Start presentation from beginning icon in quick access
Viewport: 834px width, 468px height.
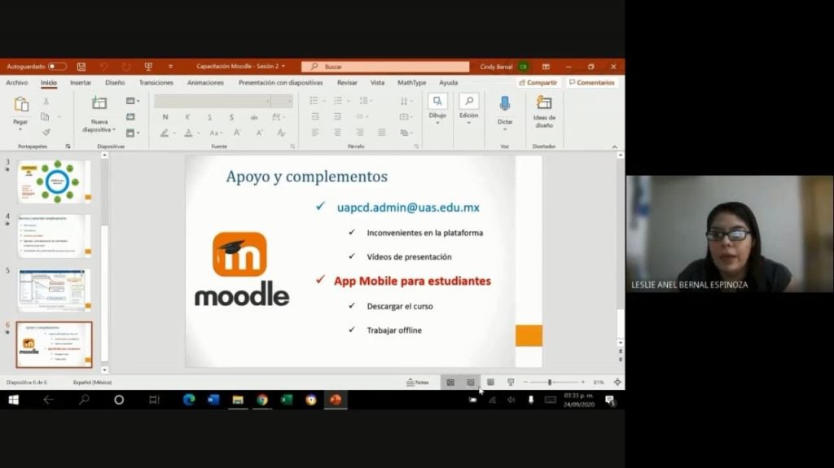(x=148, y=67)
